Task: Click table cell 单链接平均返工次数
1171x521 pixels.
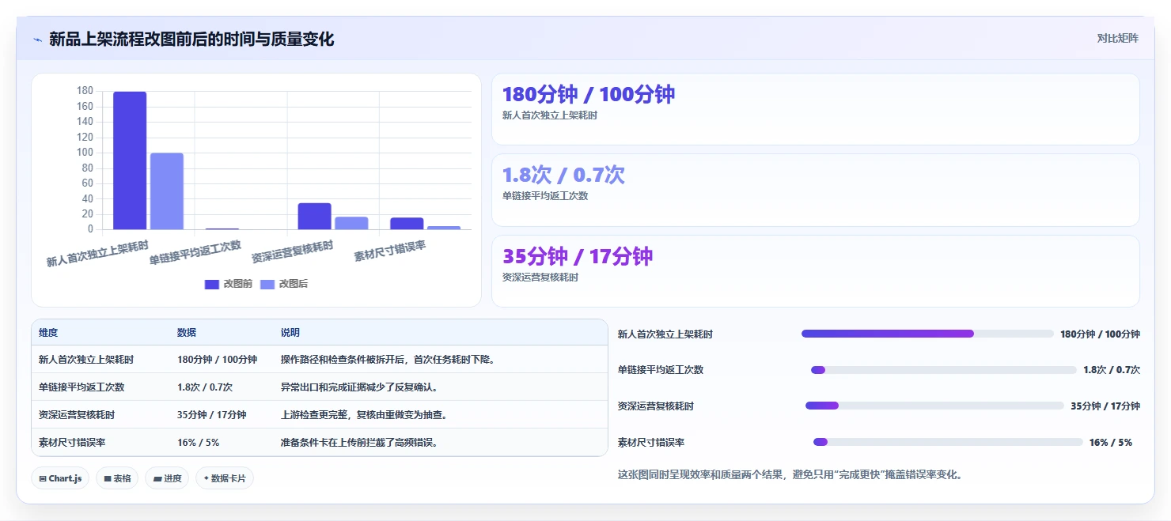Action: (81, 387)
